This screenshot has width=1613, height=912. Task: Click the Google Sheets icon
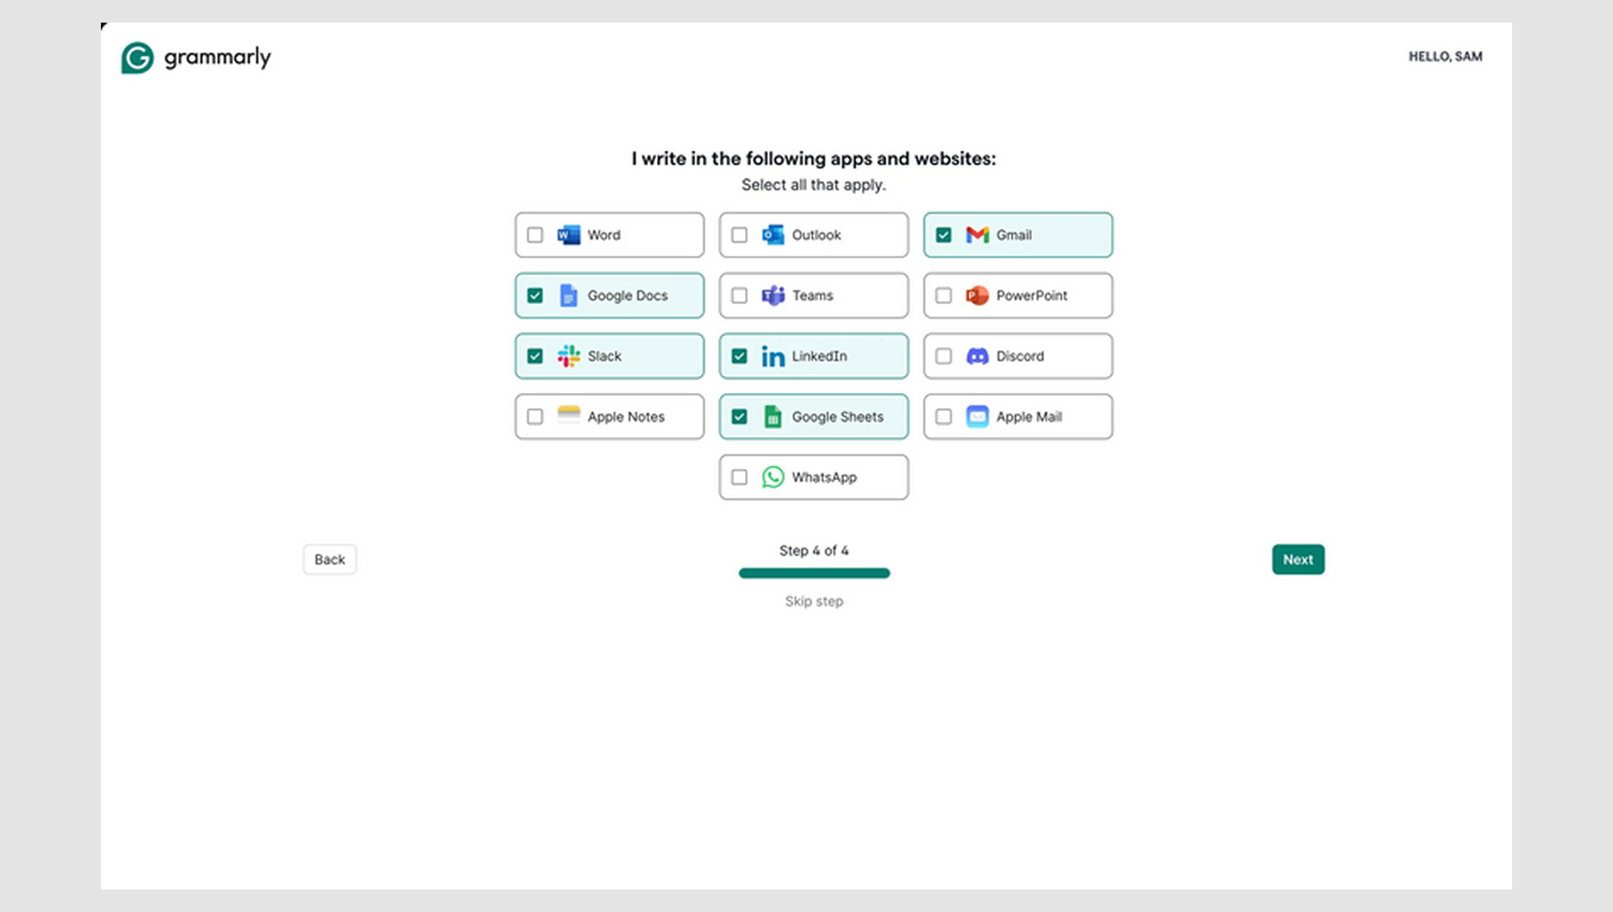click(x=773, y=416)
